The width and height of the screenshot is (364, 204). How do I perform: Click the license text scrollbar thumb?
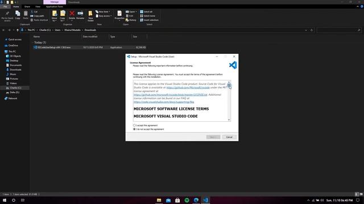[x=229, y=86]
